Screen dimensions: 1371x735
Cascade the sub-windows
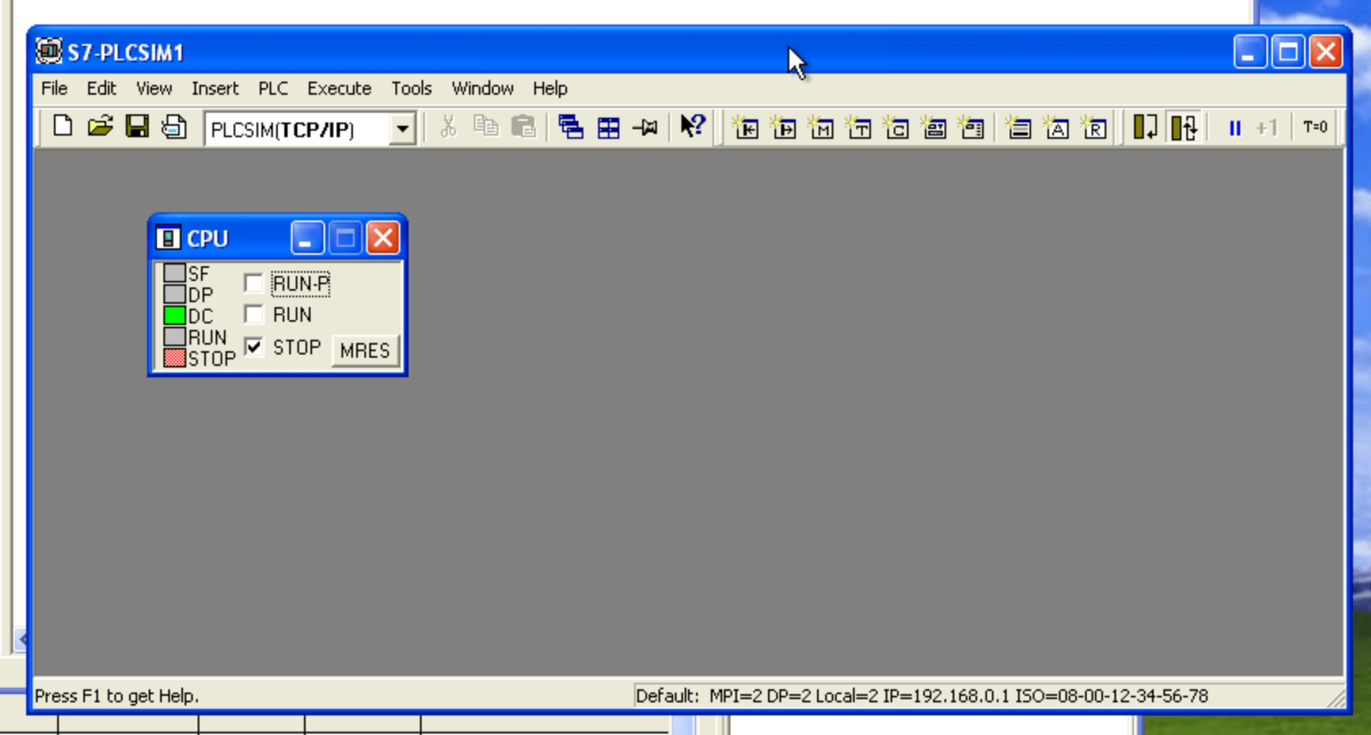point(570,127)
